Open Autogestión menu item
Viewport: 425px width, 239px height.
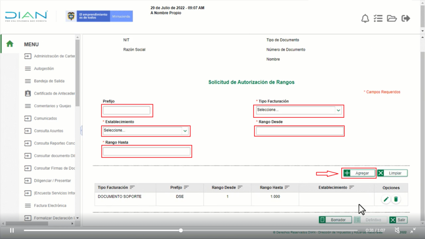pyautogui.click(x=44, y=68)
